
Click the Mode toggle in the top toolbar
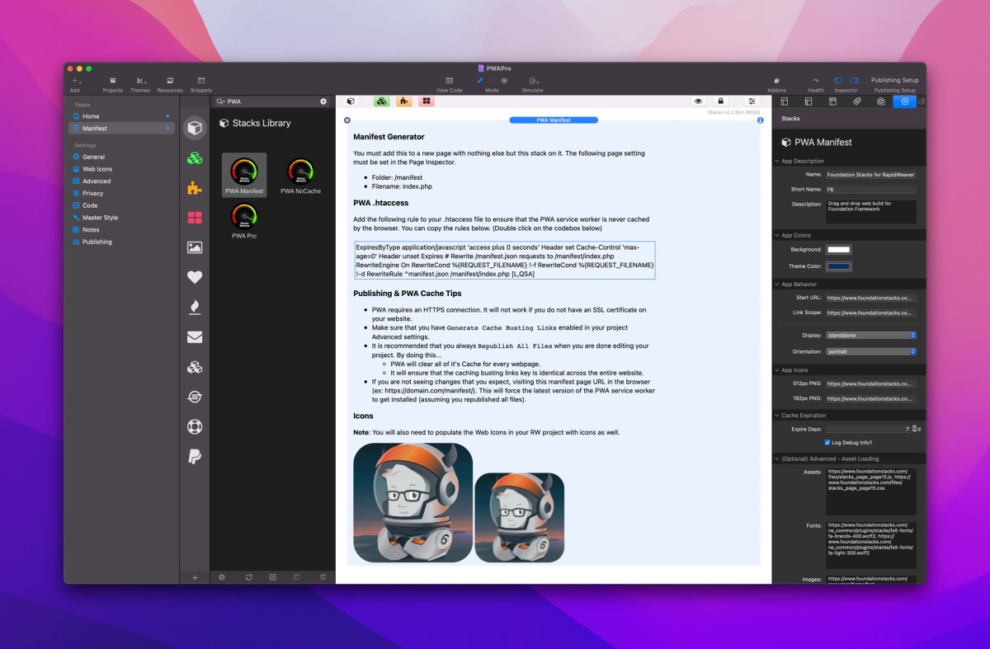click(x=493, y=80)
